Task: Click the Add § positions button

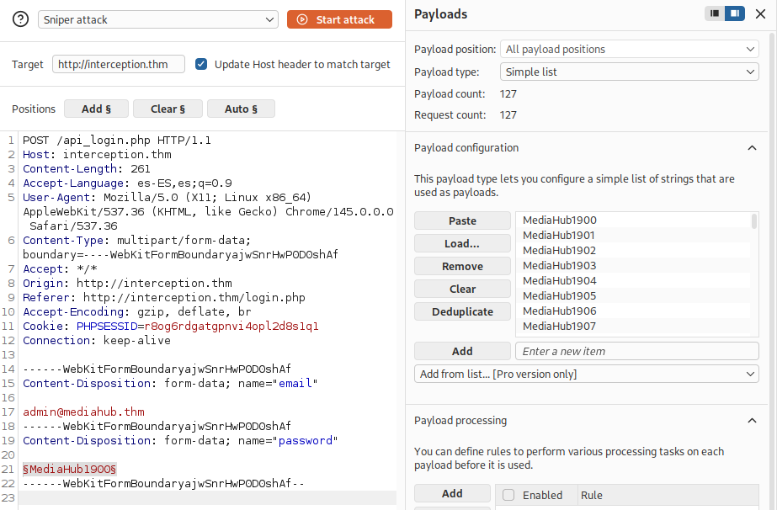Action: tap(96, 109)
